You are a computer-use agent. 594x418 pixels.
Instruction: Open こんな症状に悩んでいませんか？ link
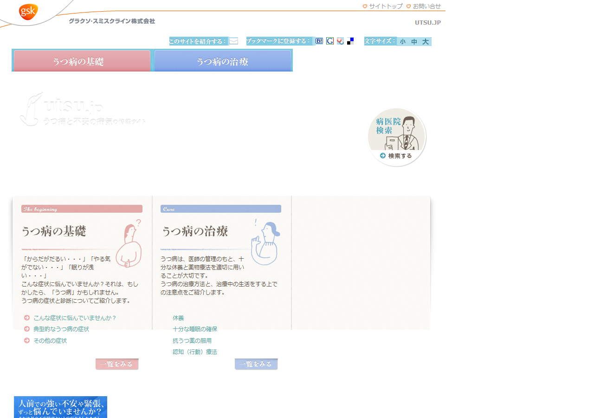tap(75, 318)
